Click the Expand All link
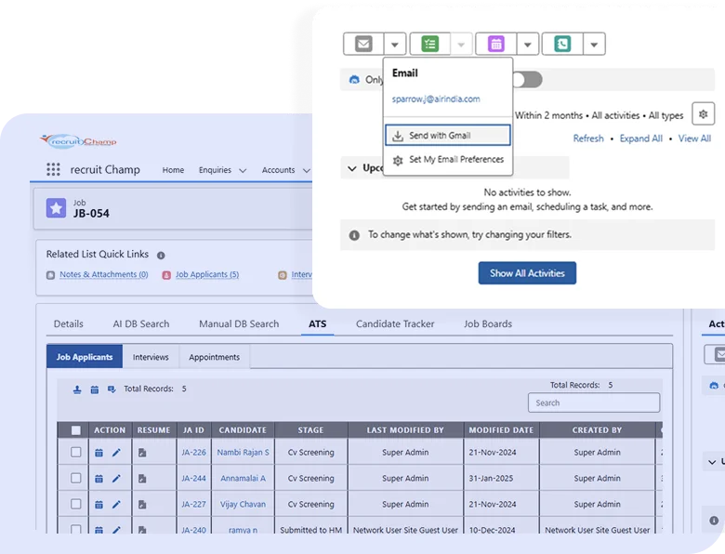The height and width of the screenshot is (554, 725). [x=640, y=138]
